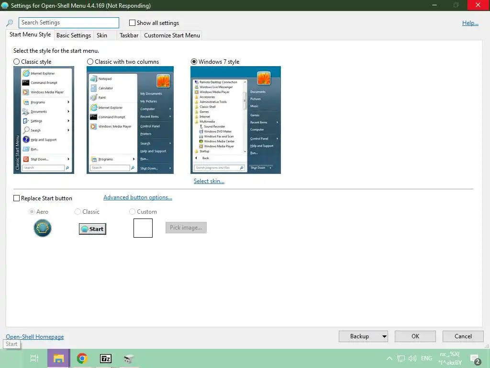The width and height of the screenshot is (490, 368).
Task: Click the Pick image... button
Action: click(186, 228)
